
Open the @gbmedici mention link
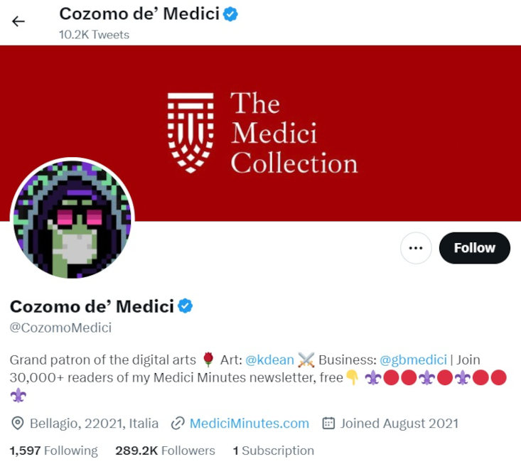tap(413, 360)
